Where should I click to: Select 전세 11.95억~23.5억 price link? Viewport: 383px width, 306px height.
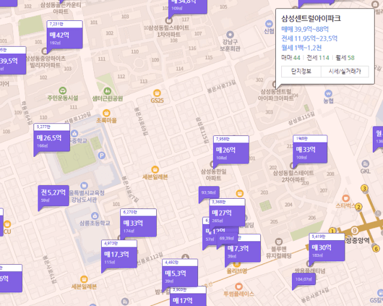[x=309, y=38]
